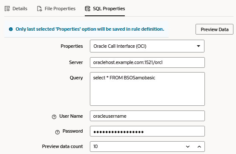Click the Query field label

tap(76, 78)
